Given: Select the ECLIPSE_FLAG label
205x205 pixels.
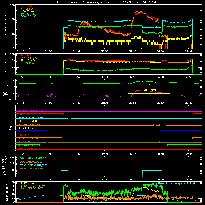Looking at the screenshot, I should [28, 131].
